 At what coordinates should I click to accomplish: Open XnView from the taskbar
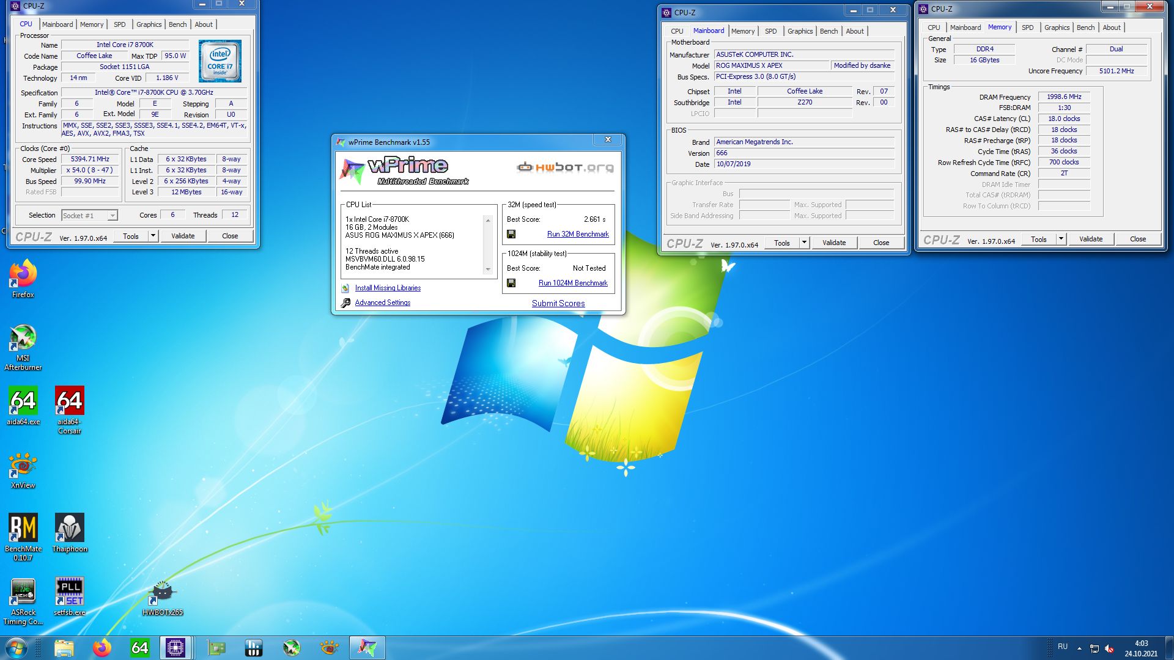pyautogui.click(x=330, y=648)
